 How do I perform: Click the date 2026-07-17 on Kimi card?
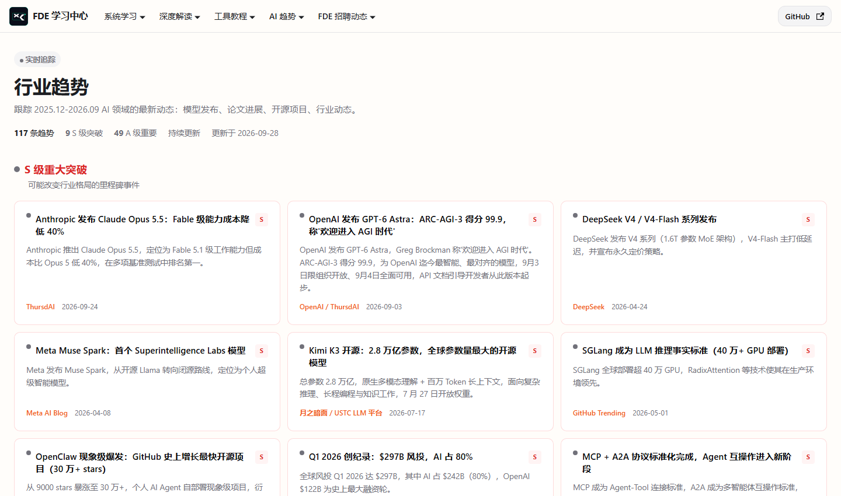pos(407,413)
